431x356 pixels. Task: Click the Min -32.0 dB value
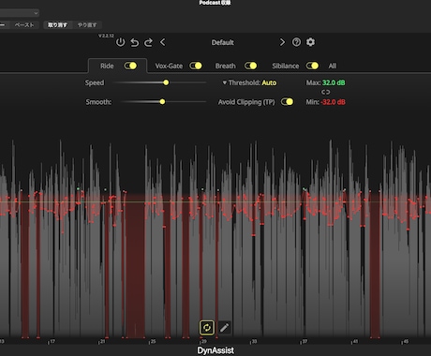[333, 102]
